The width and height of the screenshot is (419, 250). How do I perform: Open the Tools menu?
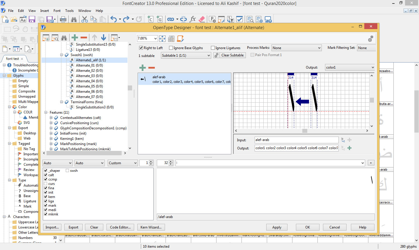tap(69, 11)
